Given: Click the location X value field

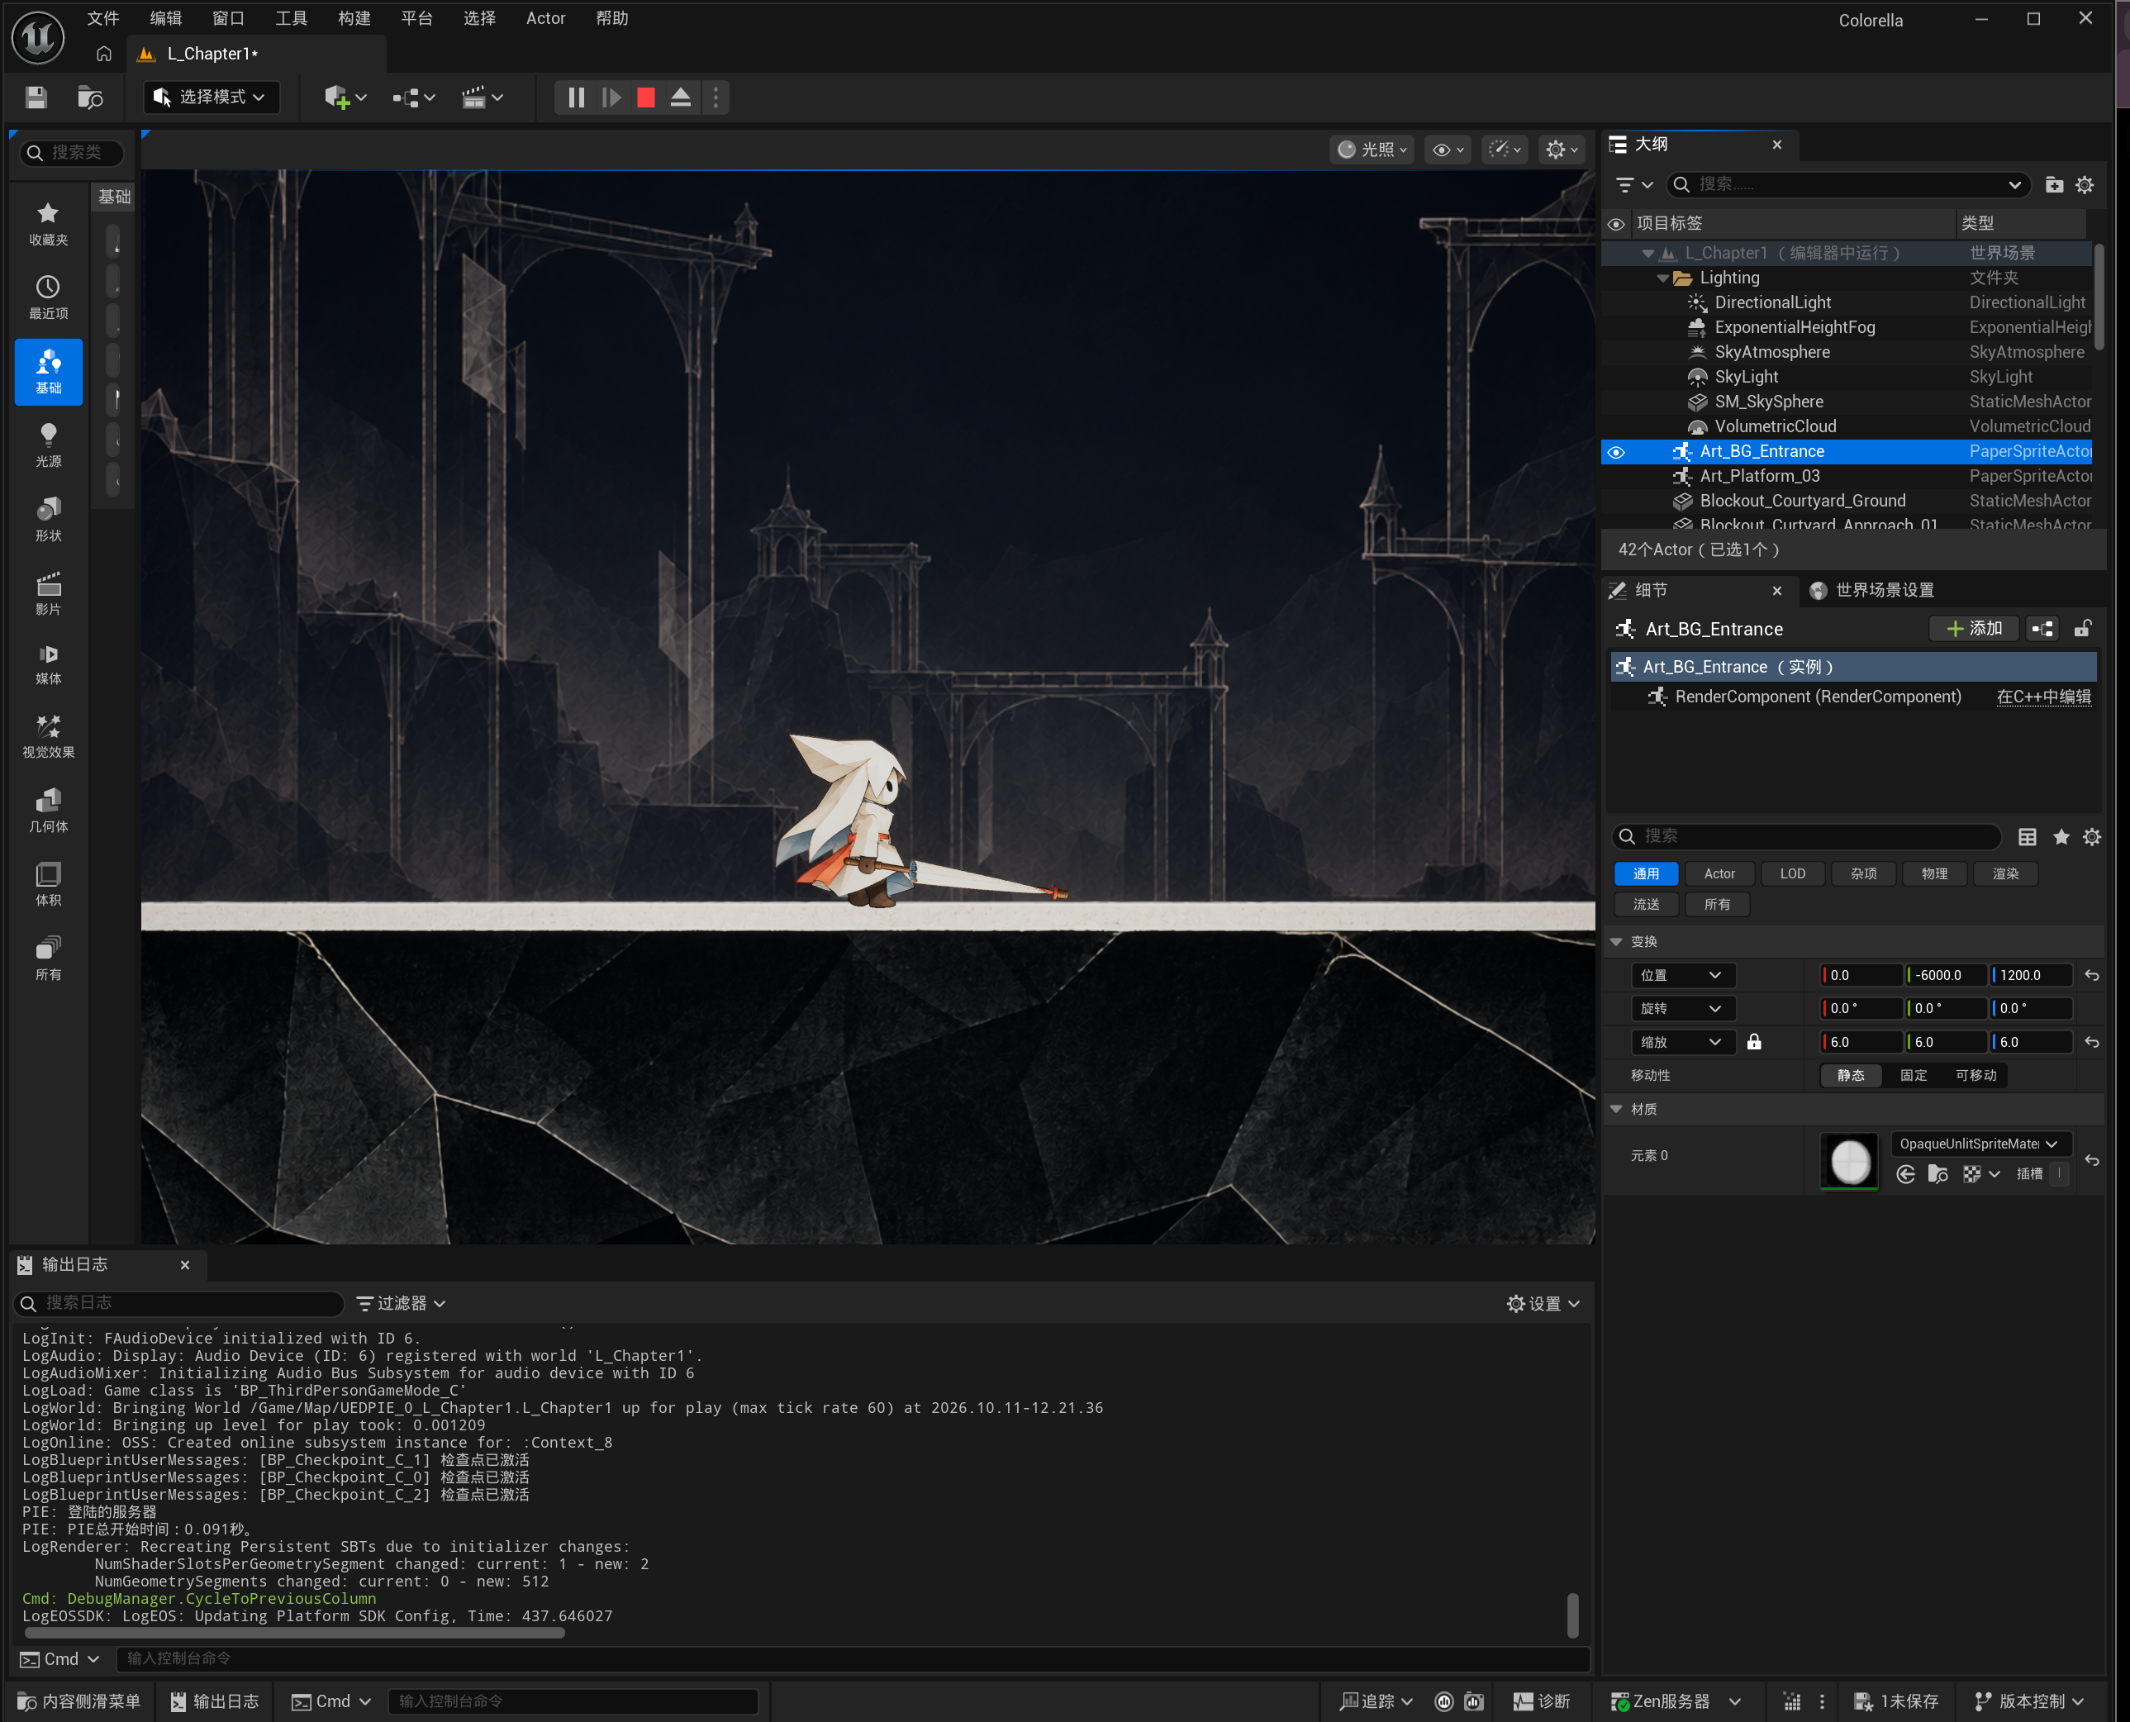Looking at the screenshot, I should (1861, 975).
